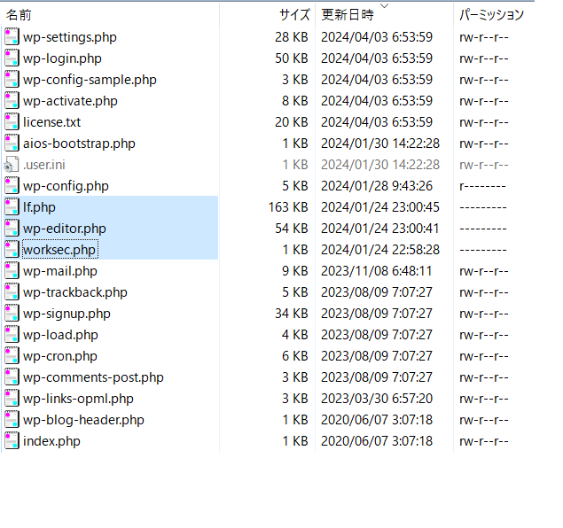Select the wp-login.php file name
The image size is (563, 528).
[x=62, y=58]
